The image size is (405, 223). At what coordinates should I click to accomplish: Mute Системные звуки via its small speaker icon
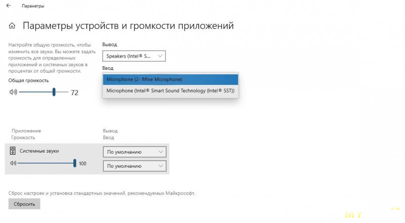click(x=13, y=163)
